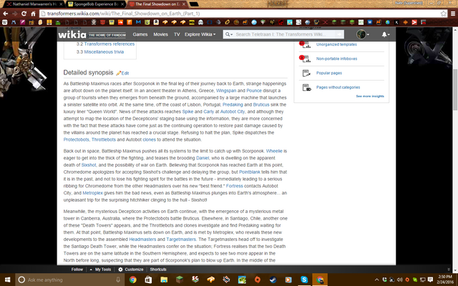
Task: Bookmark this page with the star icon
Action: coord(444,14)
